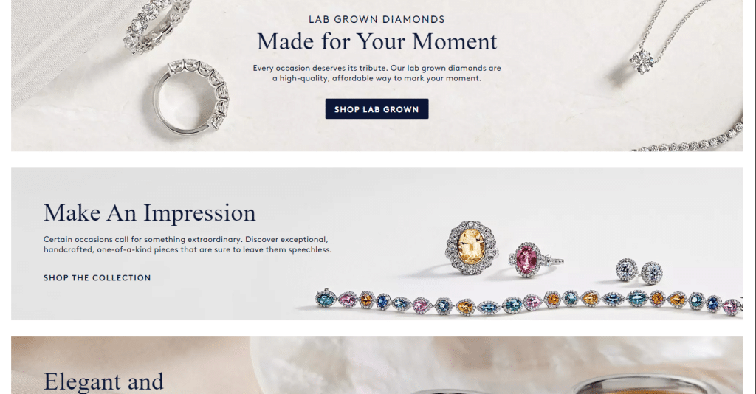Click the lab grown diamonds description text
This screenshot has height=394, width=756.
click(377, 73)
